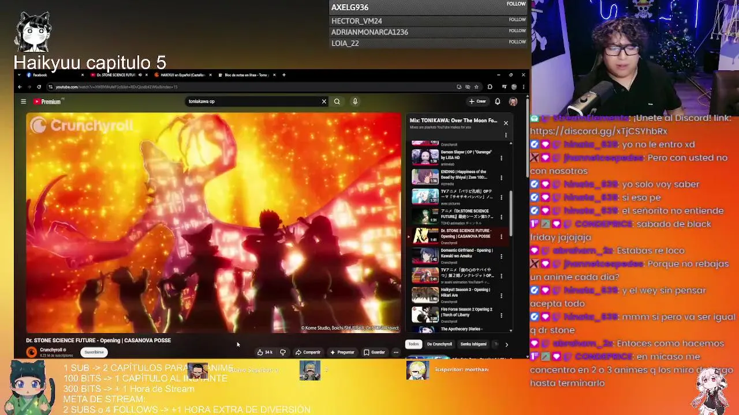Follow HECTOR_VM24 in overlay list
The height and width of the screenshot is (415, 739).
(517, 20)
